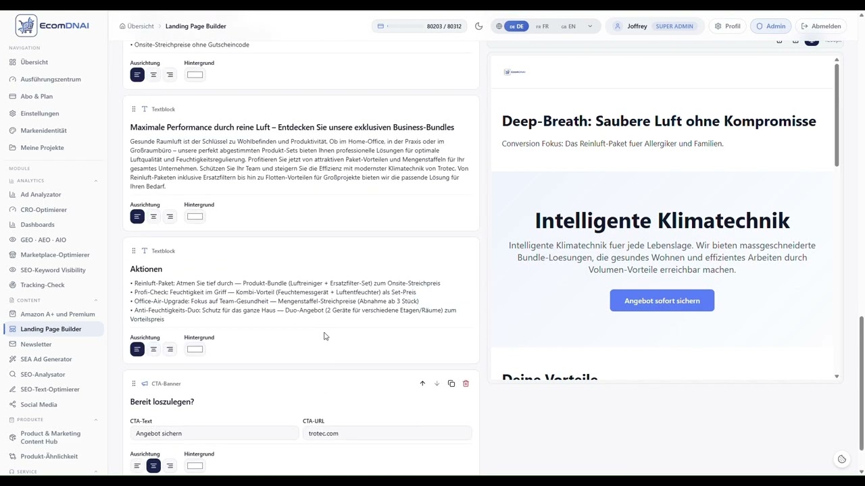
Task: Collapse the Produkte section
Action: pos(95,420)
